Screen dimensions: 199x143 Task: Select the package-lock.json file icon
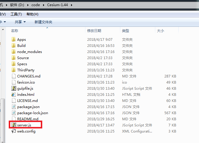(x=14, y=113)
